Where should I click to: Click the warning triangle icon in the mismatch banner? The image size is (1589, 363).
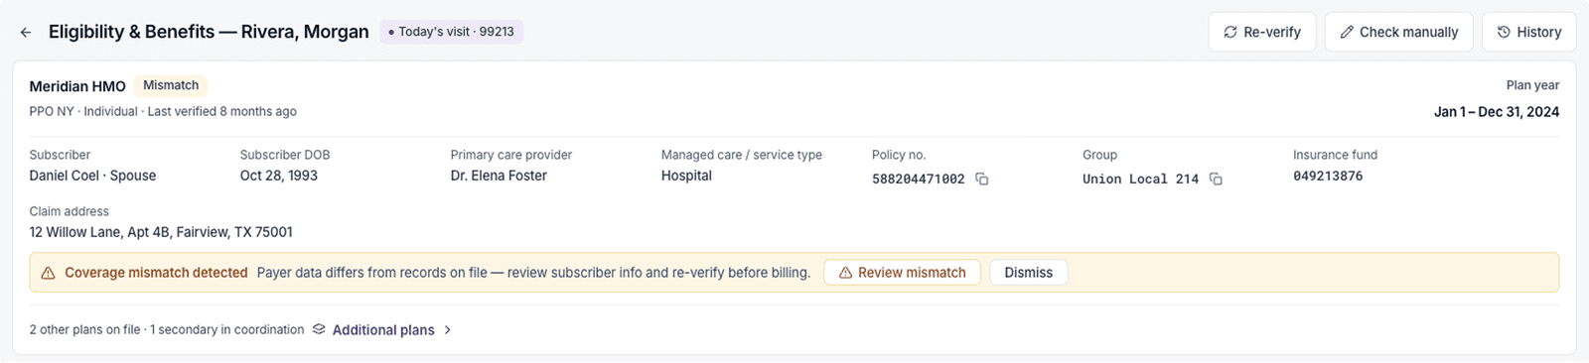48,273
